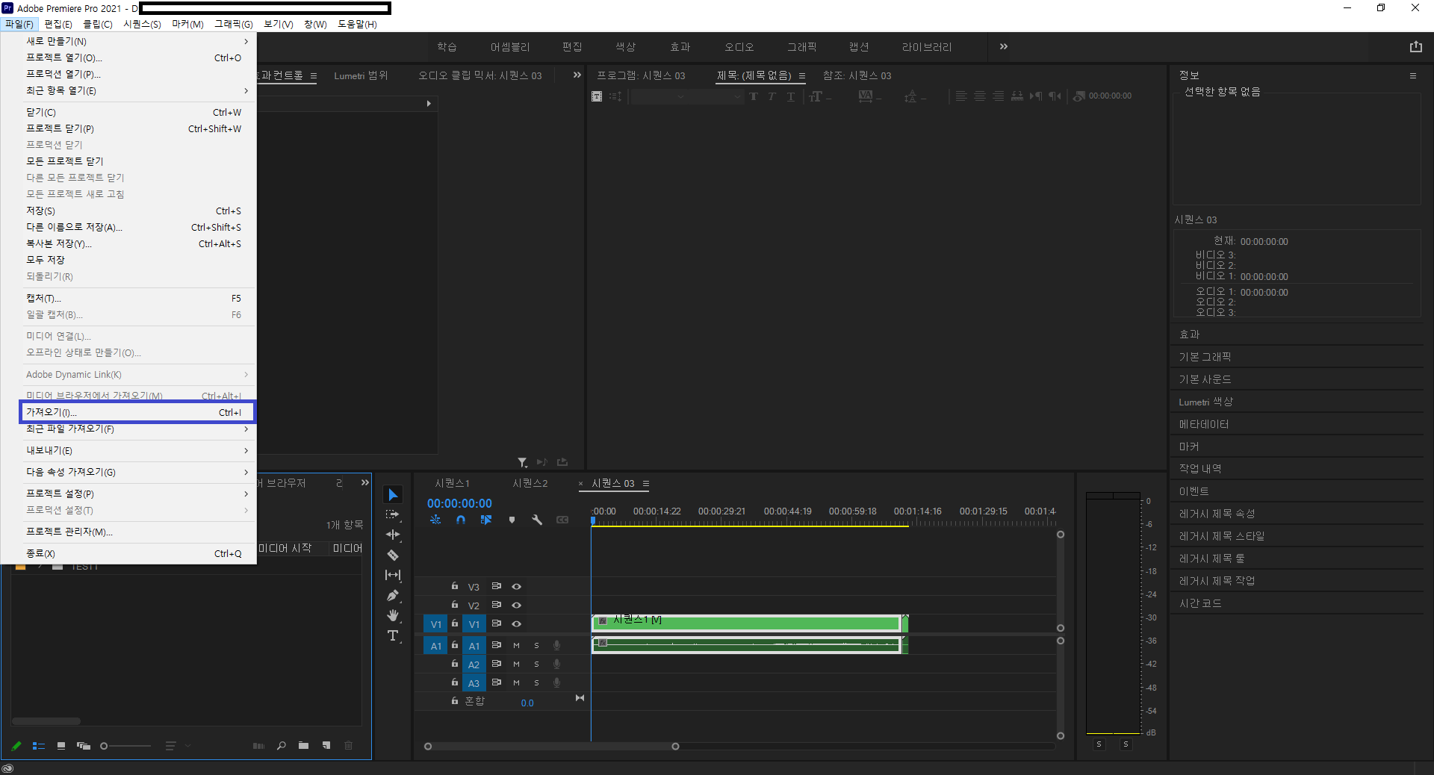Switch project panel to list view
The height and width of the screenshot is (775, 1434).
pyautogui.click(x=39, y=746)
